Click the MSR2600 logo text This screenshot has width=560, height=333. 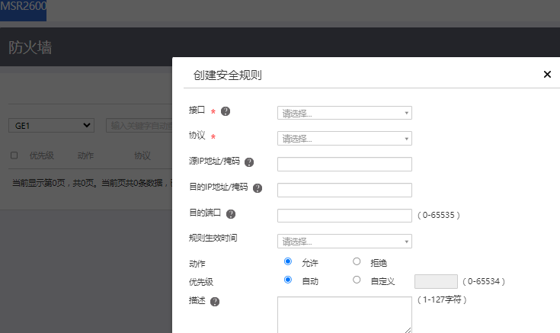point(23,6)
